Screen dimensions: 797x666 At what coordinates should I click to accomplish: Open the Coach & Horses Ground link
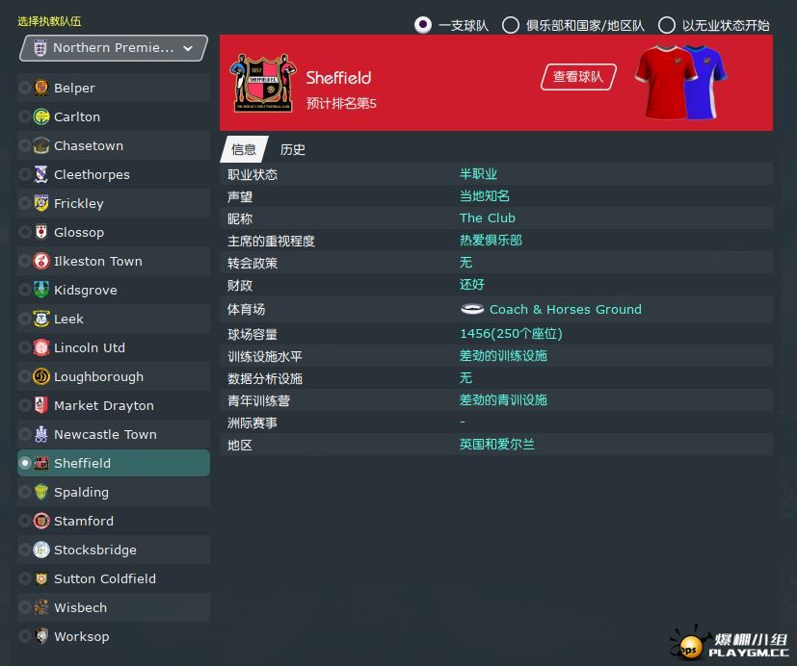click(565, 309)
